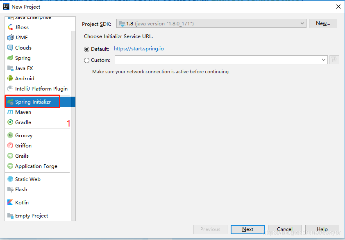This screenshot has width=345, height=240.
Task: Click the 'Choose Initializr Service URL.' text
Action: [x=118, y=36]
